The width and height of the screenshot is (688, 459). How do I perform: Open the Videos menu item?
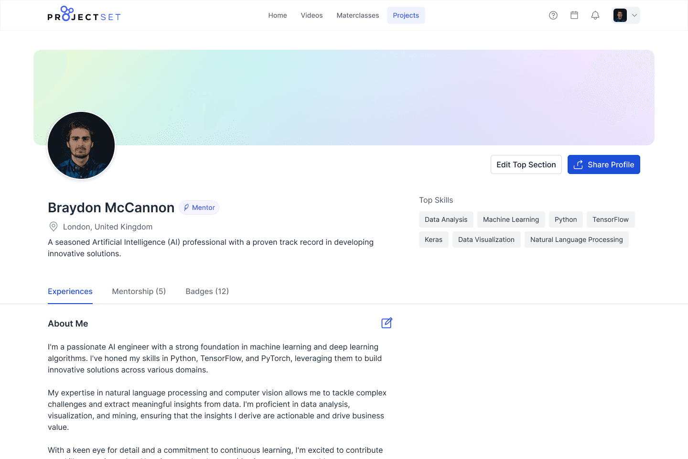[312, 15]
